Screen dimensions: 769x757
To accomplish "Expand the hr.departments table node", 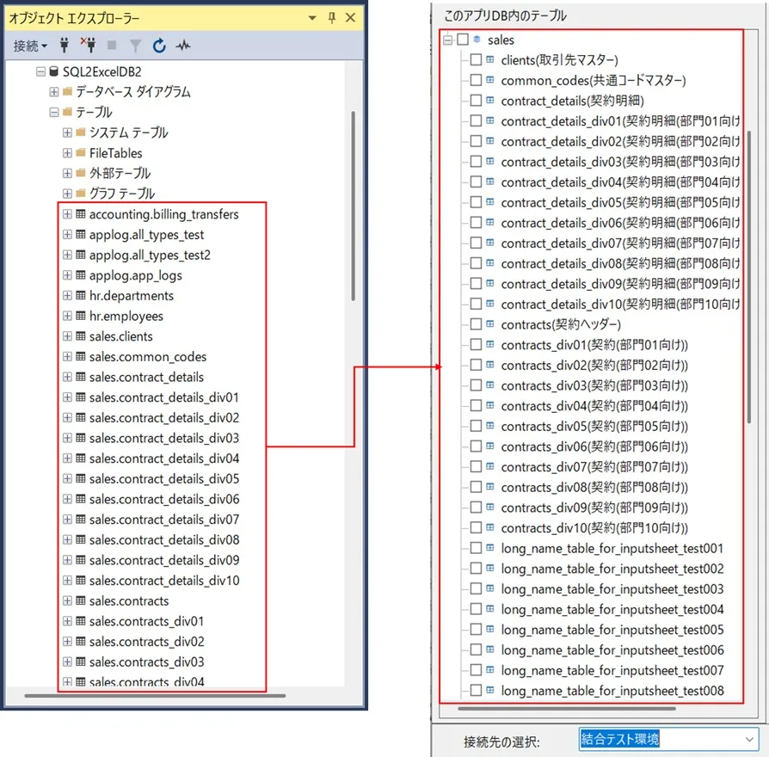I will click(67, 295).
